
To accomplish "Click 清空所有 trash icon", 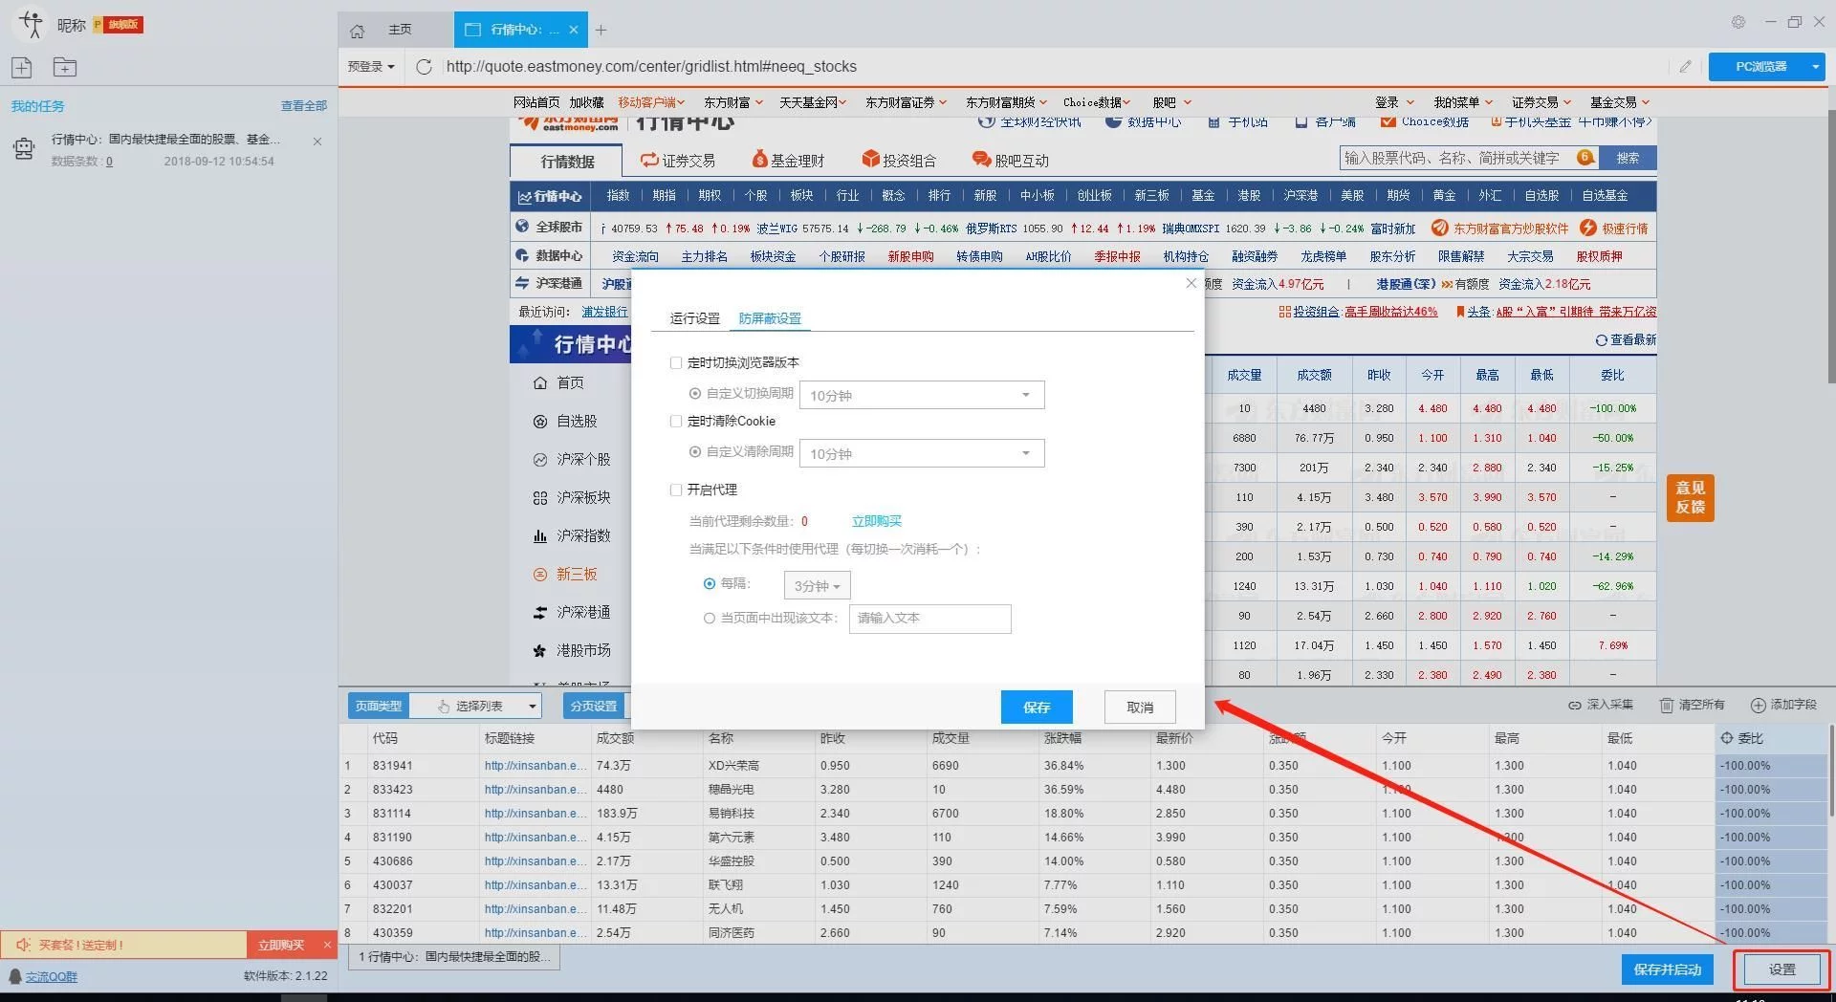I will [x=1667, y=705].
